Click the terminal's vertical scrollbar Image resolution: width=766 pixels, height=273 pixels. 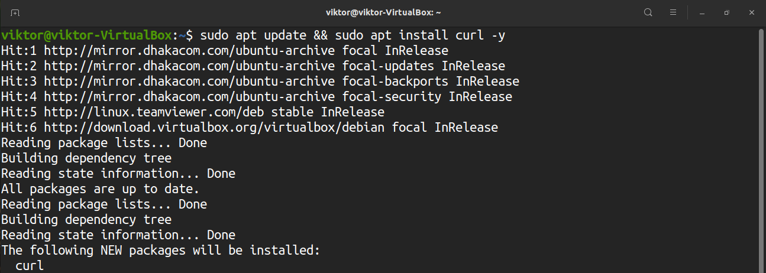point(761,148)
